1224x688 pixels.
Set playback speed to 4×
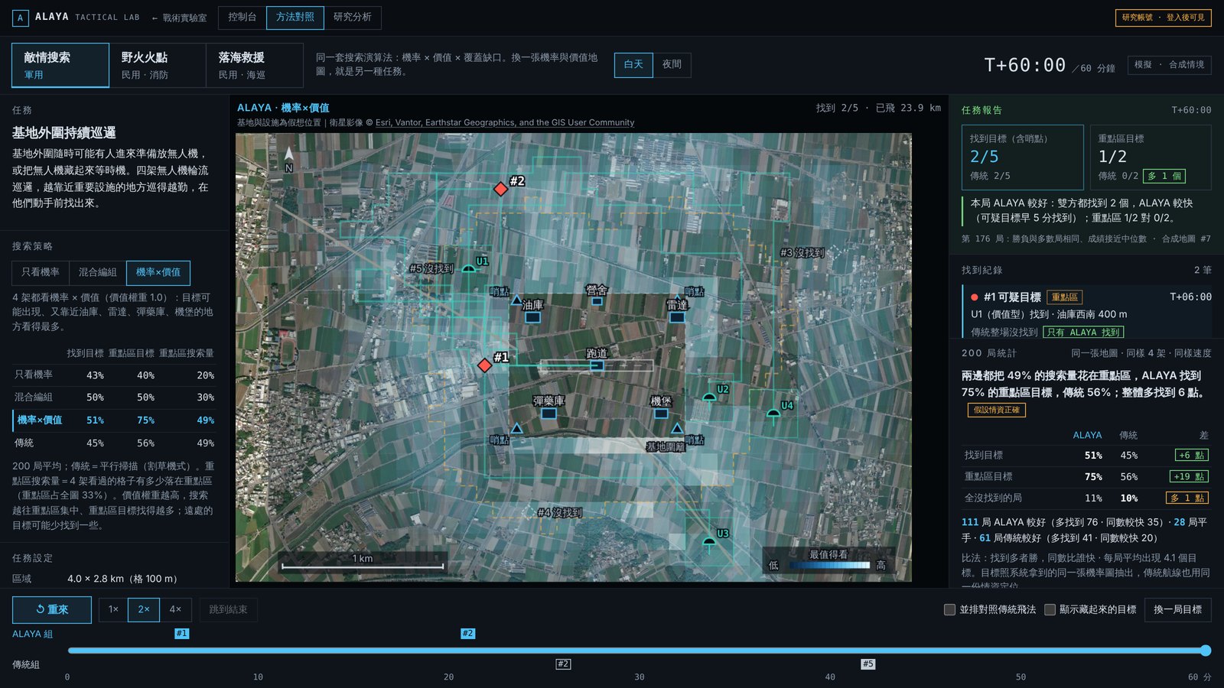pos(175,610)
